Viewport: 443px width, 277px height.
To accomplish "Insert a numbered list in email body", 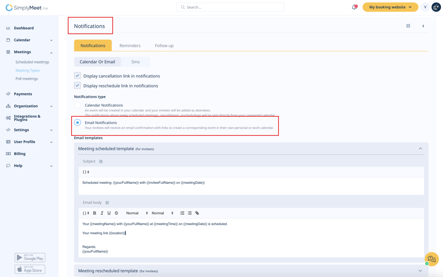I will tap(182, 213).
